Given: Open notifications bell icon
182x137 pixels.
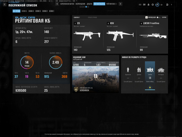Looking at the screenshot, I should point(148,5).
